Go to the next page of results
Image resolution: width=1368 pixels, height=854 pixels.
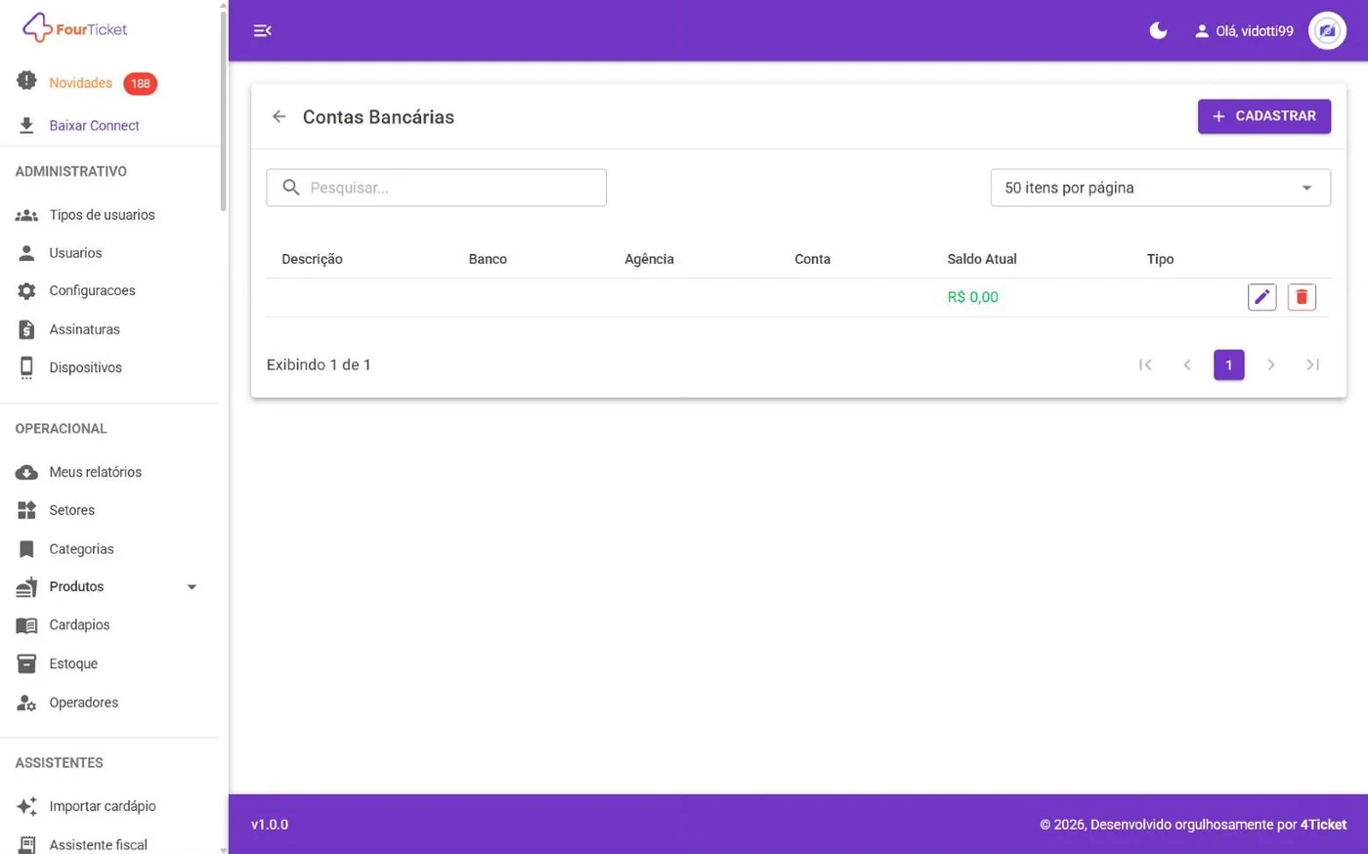tap(1270, 364)
